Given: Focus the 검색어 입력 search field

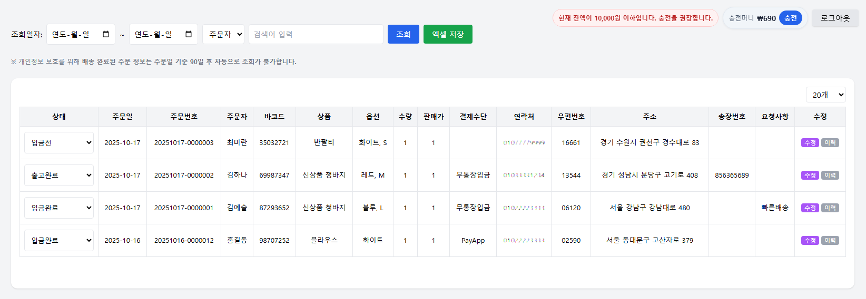Looking at the screenshot, I should coord(316,34).
